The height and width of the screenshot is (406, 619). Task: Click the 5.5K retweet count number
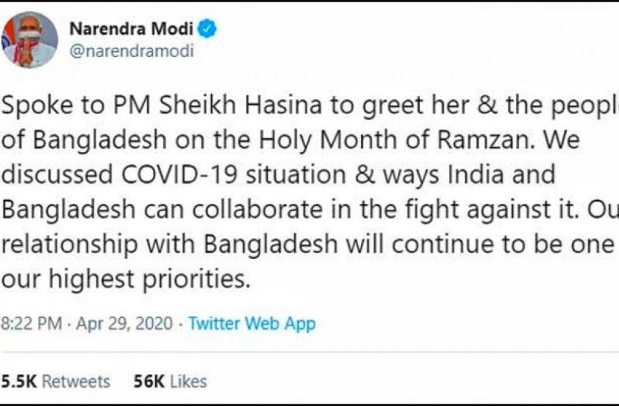(x=18, y=381)
